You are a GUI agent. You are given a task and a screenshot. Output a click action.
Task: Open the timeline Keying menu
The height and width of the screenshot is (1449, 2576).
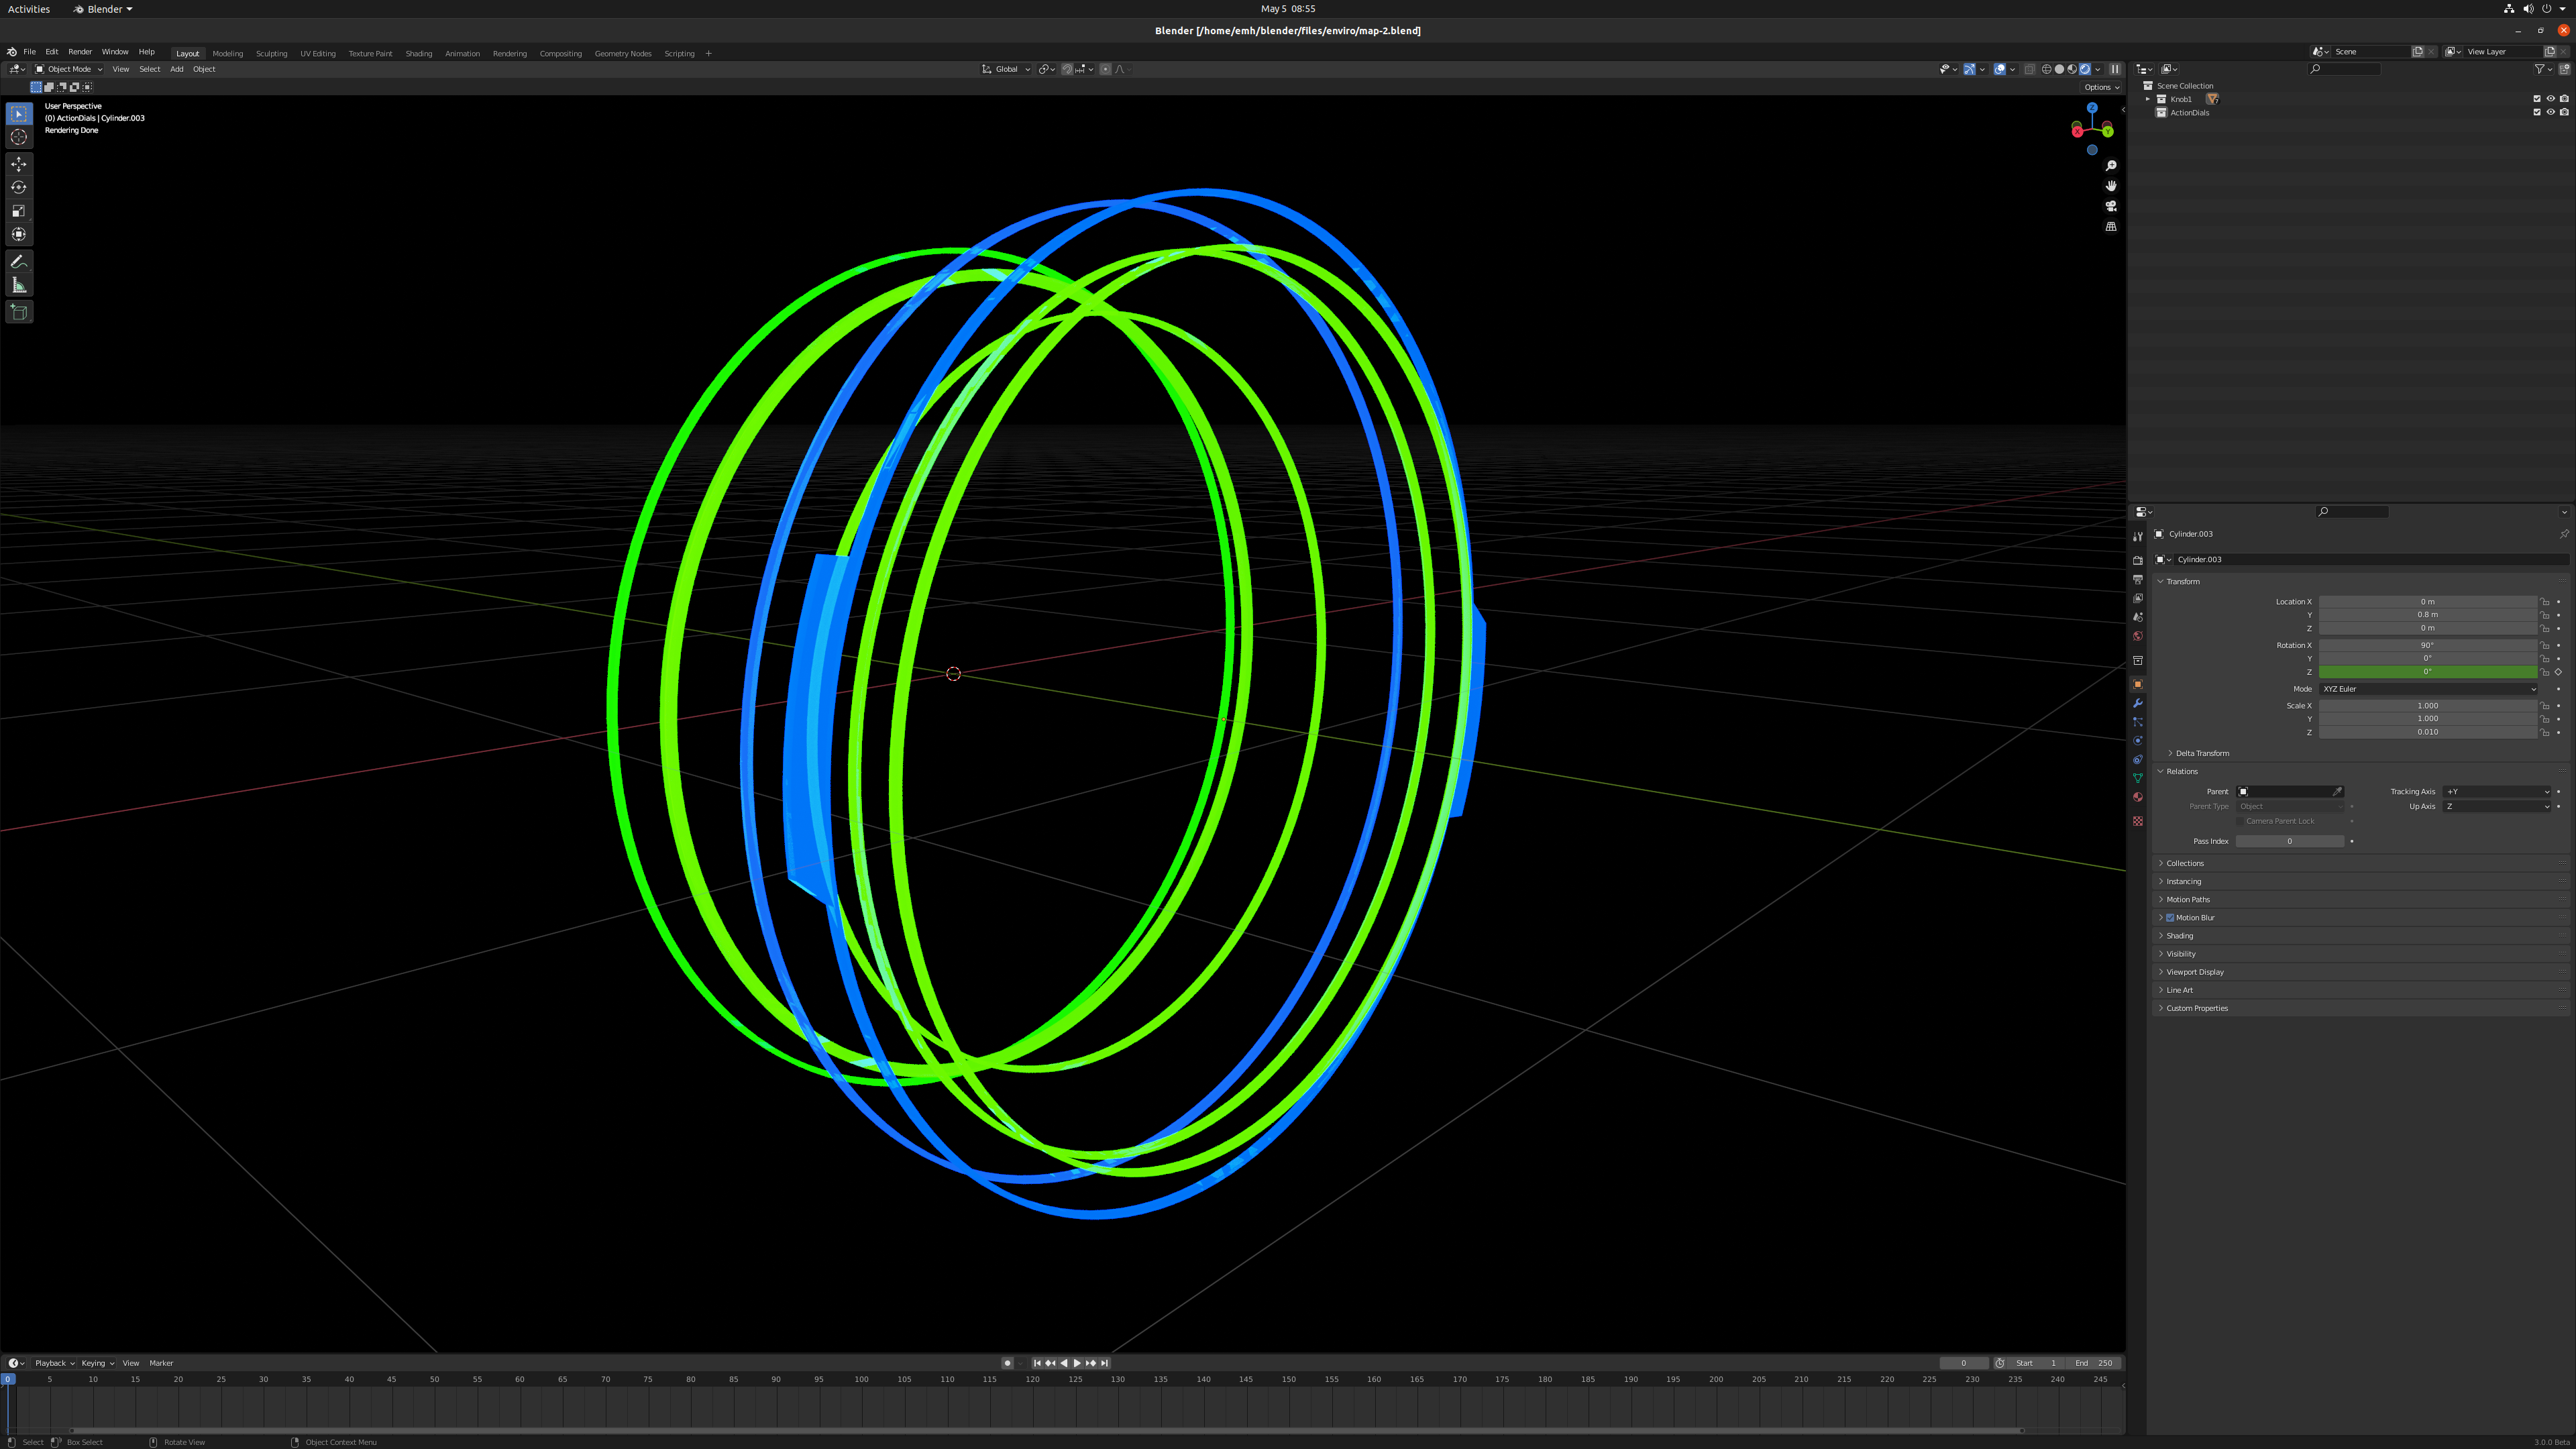point(96,1363)
